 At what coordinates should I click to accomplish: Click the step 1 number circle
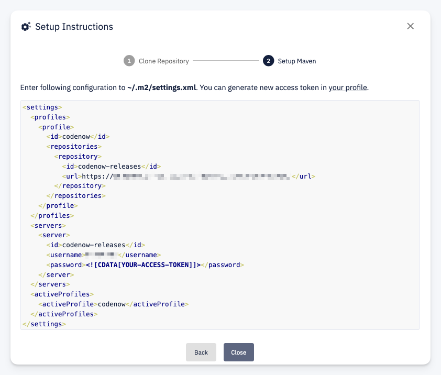[x=129, y=61]
